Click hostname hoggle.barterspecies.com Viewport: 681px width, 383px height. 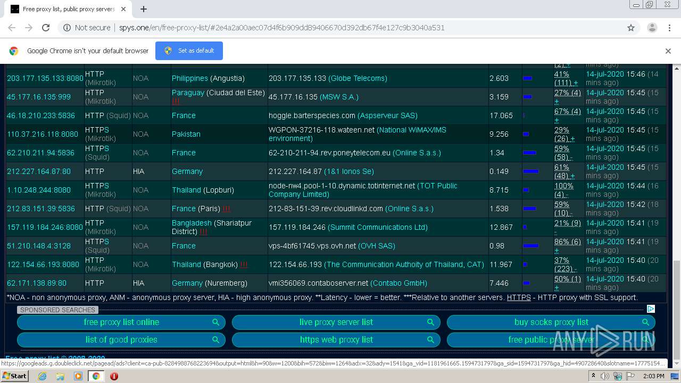(312, 115)
